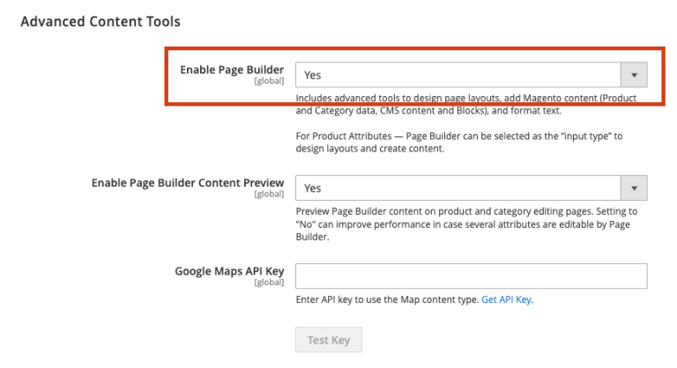Select the 'Yes' value in Content Preview
677x368 pixels.
313,188
